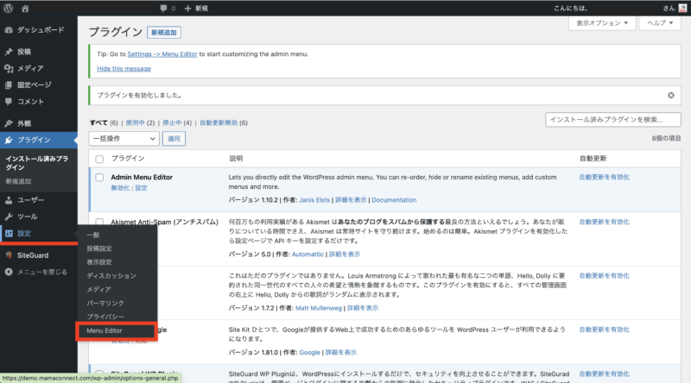
Task: Select 表示設定 in settings flyout
Action: click(x=99, y=262)
